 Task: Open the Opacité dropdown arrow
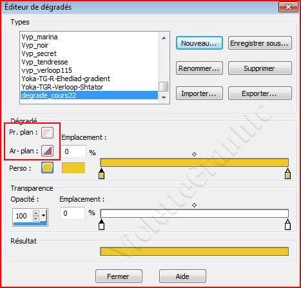click(x=44, y=215)
